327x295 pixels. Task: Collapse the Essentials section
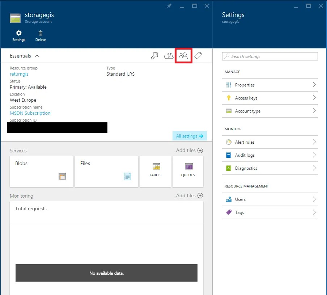coord(37,56)
